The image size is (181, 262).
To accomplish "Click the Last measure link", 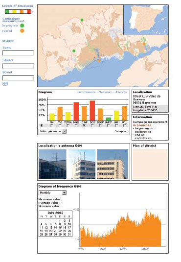I will coord(86,92).
